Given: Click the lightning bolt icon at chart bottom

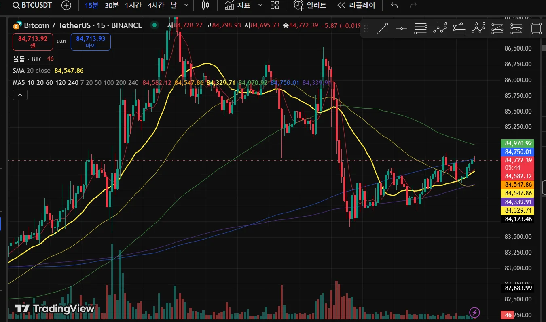Looking at the screenshot, I should (x=474, y=312).
